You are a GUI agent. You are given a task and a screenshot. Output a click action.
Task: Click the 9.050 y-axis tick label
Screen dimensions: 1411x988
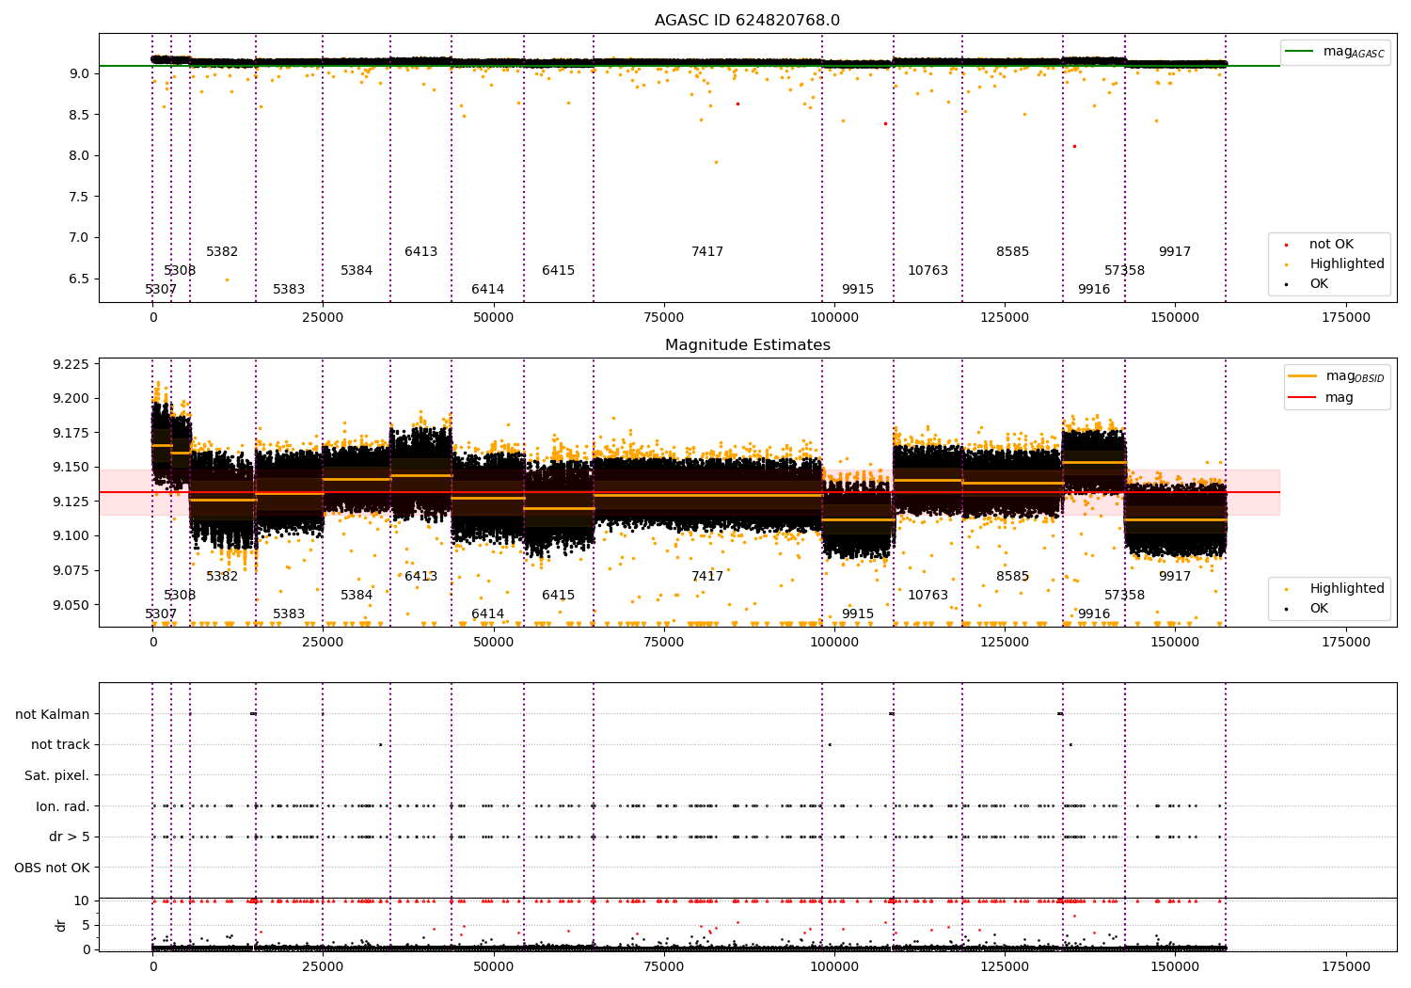point(71,605)
